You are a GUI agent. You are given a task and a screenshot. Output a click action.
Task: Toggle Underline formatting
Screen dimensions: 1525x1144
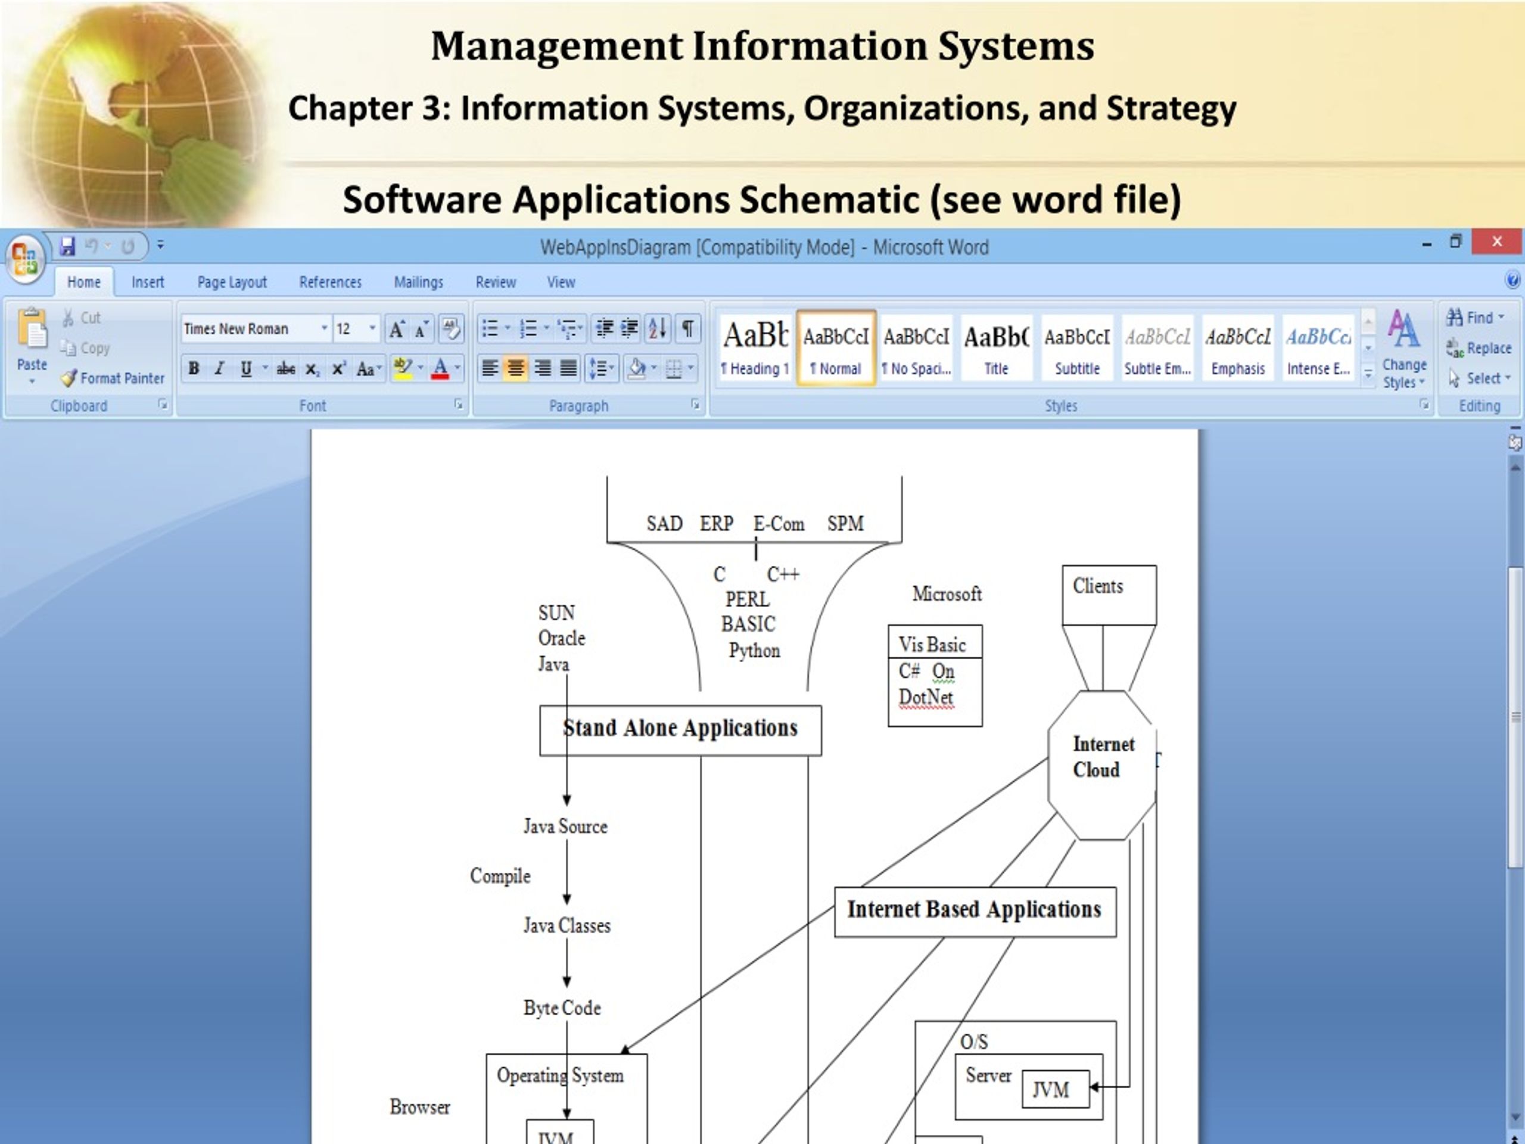coord(245,369)
